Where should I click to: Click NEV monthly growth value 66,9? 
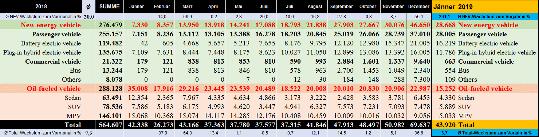pos(188,17)
